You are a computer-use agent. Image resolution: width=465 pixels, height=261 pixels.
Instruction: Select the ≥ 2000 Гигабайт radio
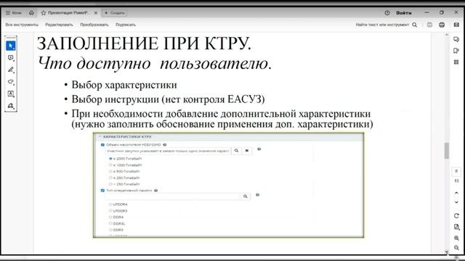(x=110, y=159)
